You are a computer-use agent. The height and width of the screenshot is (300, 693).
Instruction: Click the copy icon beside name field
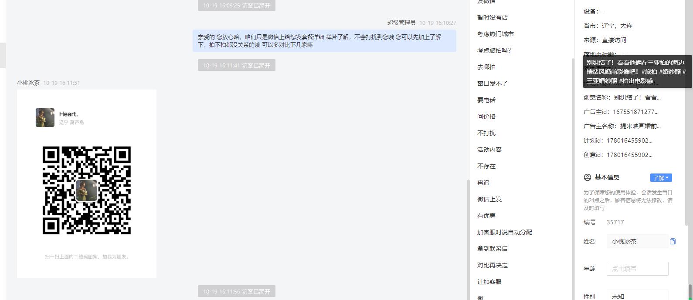tap(673, 241)
